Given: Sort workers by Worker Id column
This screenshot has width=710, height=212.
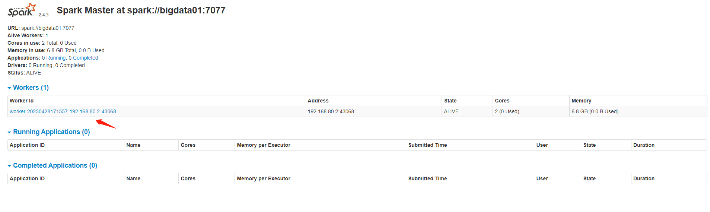Looking at the screenshot, I should point(22,101).
